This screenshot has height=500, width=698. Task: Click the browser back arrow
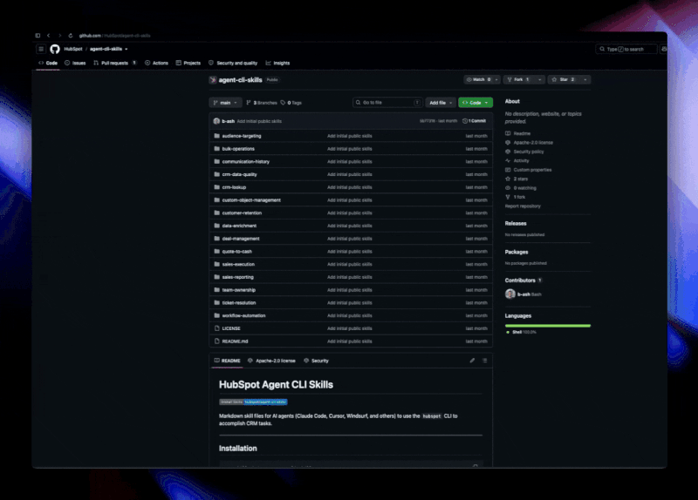(49, 36)
